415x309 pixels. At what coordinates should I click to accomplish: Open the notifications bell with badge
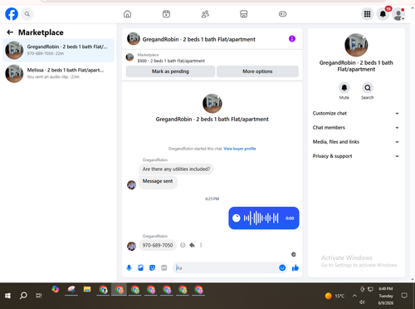[383, 14]
